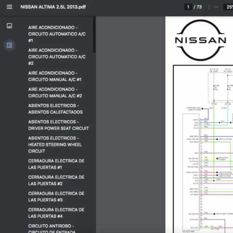The image size is (233, 233).
Task: Open Aire Acondicionado Circuito Automatico A/C #1
Action: [x=57, y=34]
